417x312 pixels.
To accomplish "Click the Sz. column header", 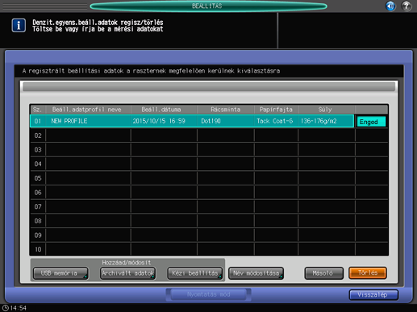I will pyautogui.click(x=37, y=110).
